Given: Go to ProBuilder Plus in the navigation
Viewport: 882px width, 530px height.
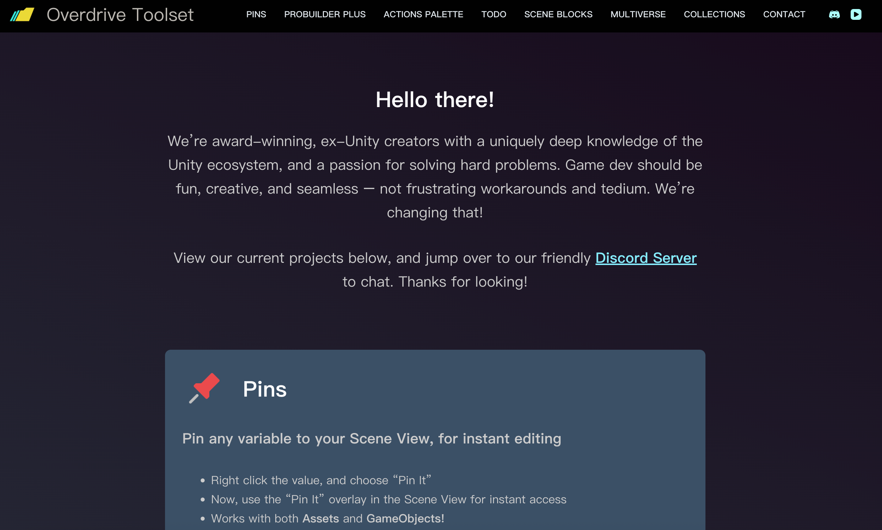Looking at the screenshot, I should [325, 14].
